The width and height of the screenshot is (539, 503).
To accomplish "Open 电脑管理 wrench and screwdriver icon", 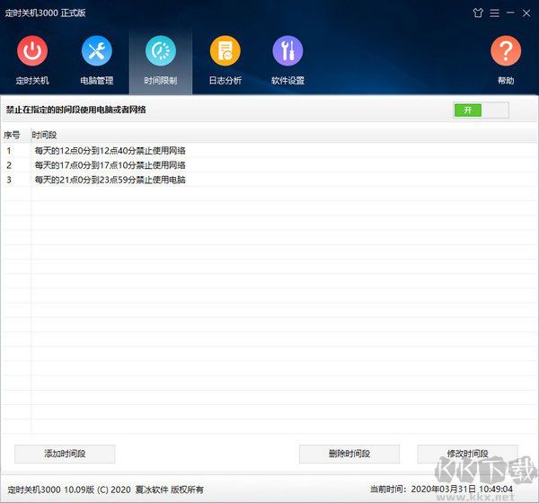I will coord(97,51).
